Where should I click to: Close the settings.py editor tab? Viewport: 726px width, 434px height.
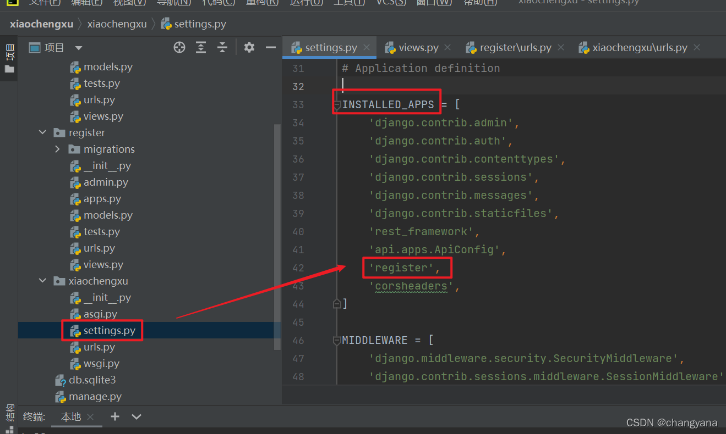367,48
